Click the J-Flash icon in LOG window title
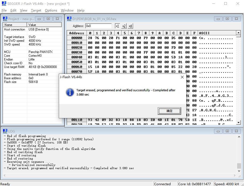 pyautogui.click(x=5, y=131)
